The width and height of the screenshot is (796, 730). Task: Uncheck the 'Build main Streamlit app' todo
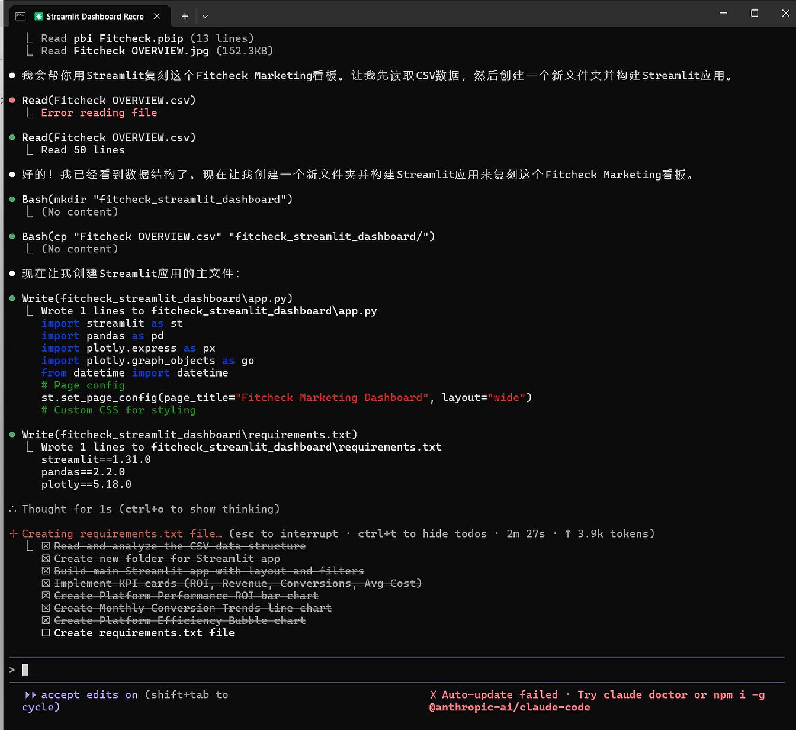click(x=46, y=571)
